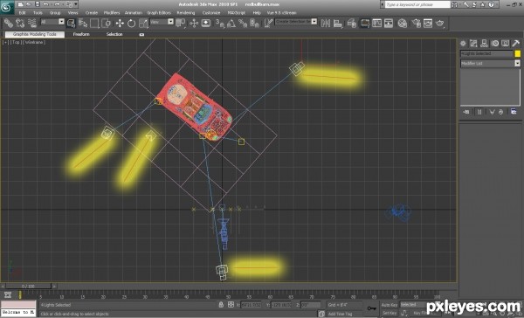Screen dimensions: 524x318
Task: Open the Wireframe viewport shading menu
Action: click(x=34, y=43)
